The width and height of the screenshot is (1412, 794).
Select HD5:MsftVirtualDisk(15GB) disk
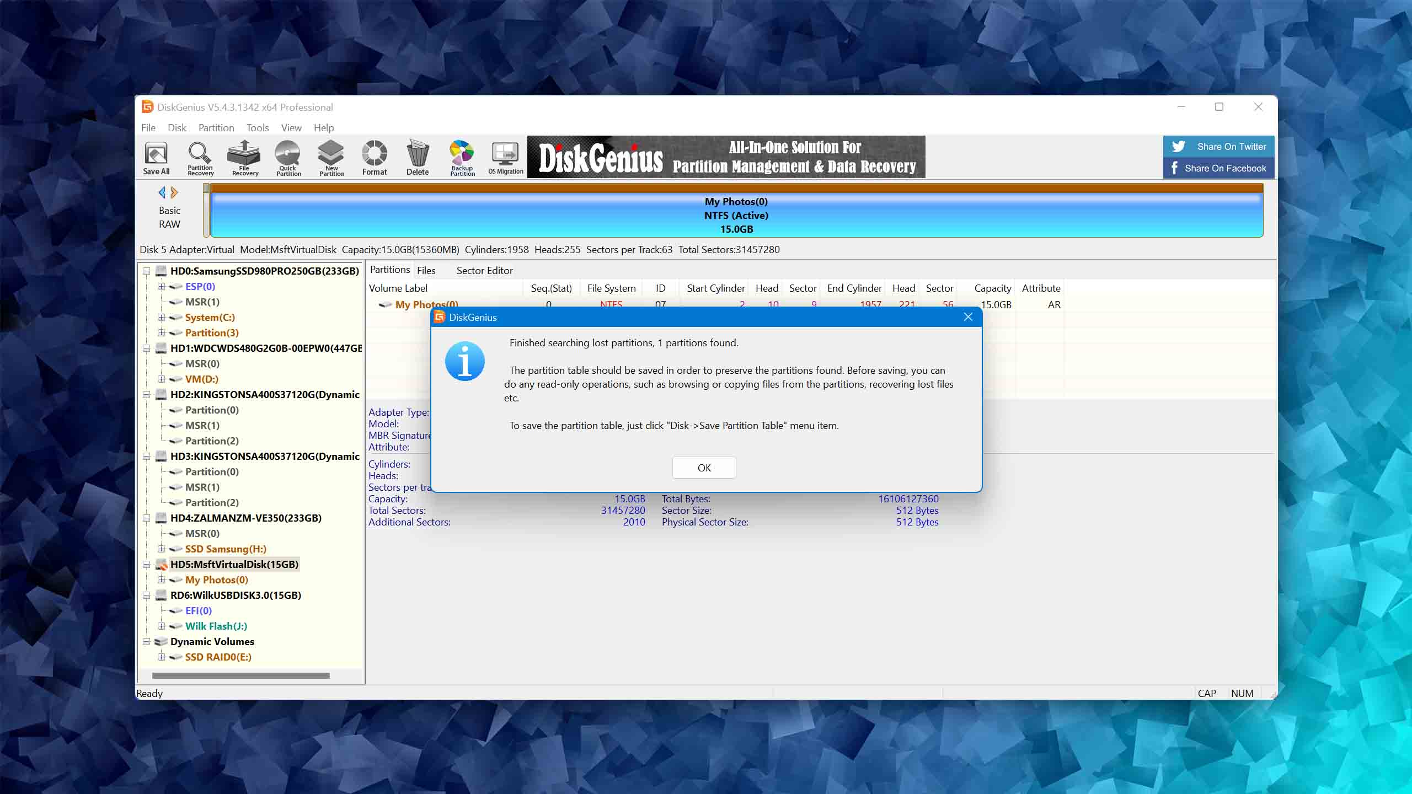pos(234,564)
